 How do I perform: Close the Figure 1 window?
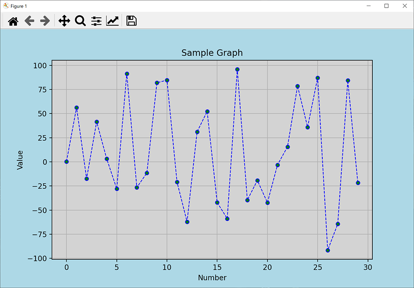404,6
